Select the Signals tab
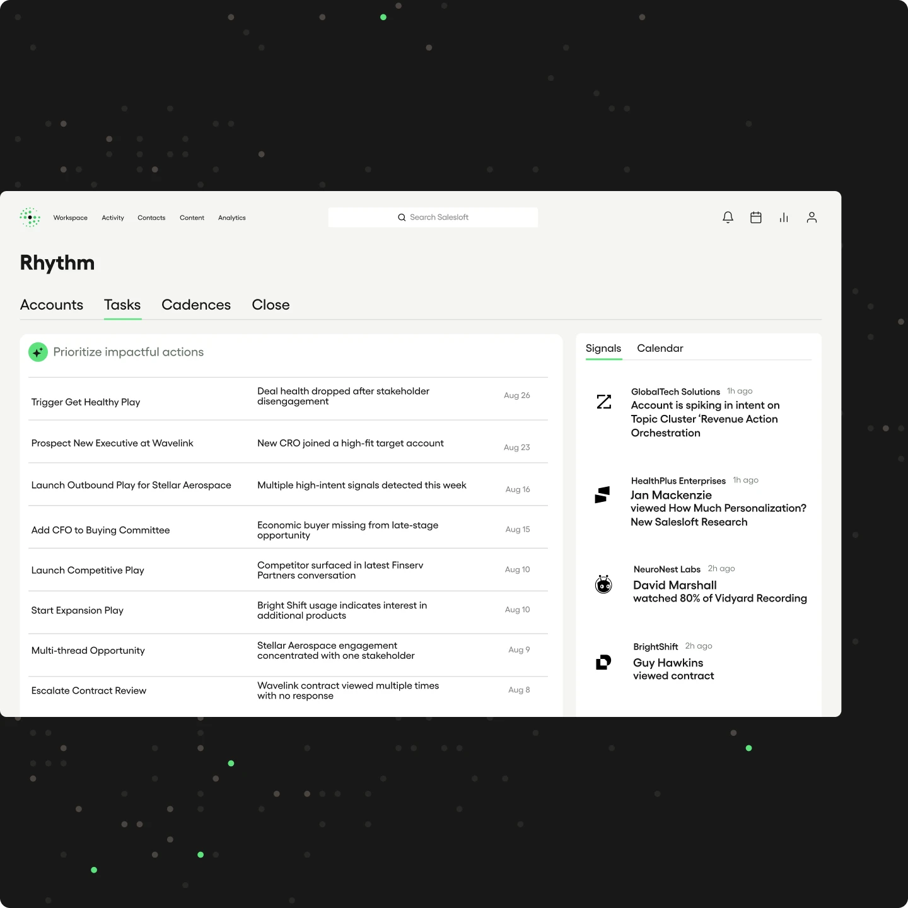908x908 pixels. pos(603,348)
